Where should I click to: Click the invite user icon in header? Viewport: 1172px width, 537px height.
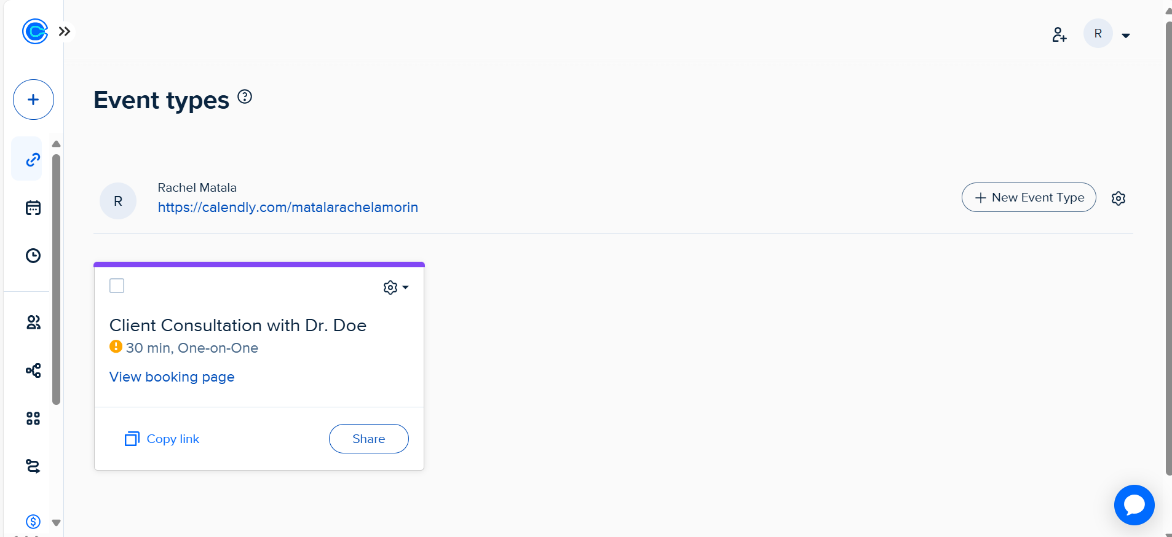pyautogui.click(x=1059, y=34)
